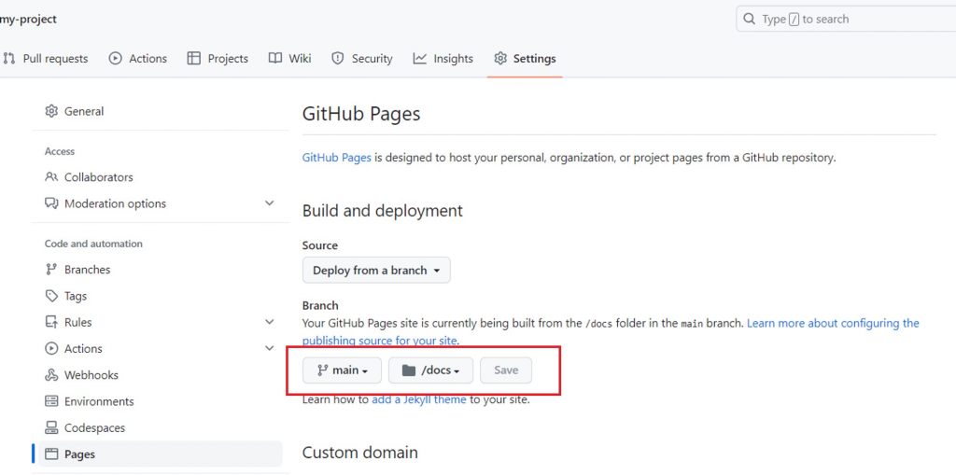Switch to the Projects tab
Image resolution: width=956 pixels, height=475 pixels.
(x=218, y=59)
